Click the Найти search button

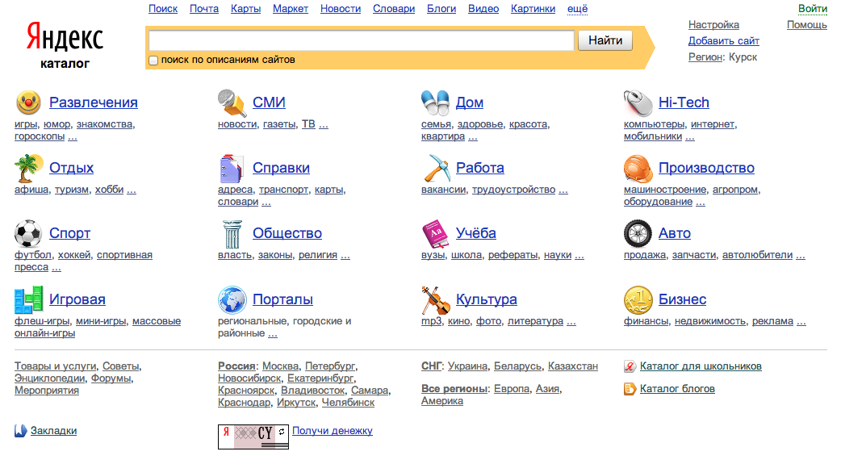click(605, 40)
